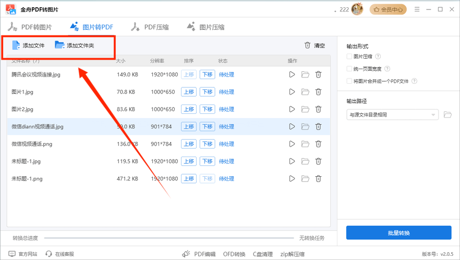Image resolution: width=460 pixels, height=260 pixels.
Task: Start conversion of 腾讯会议视频连接.jpg with play icon
Action: [x=292, y=74]
